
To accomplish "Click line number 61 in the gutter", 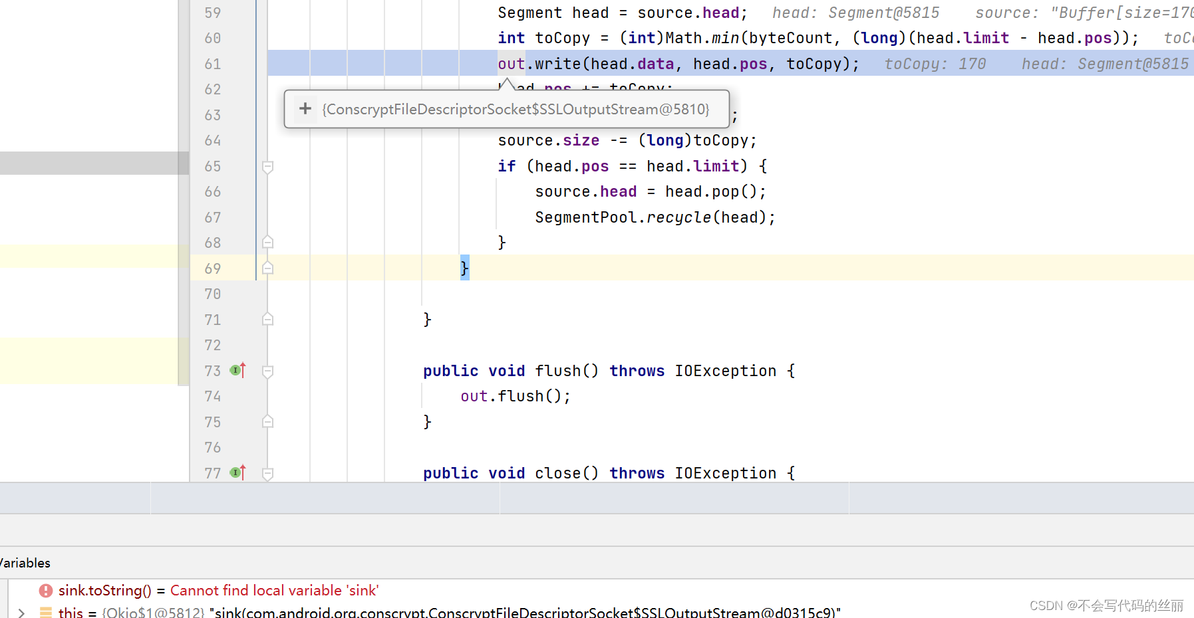I will [x=212, y=64].
